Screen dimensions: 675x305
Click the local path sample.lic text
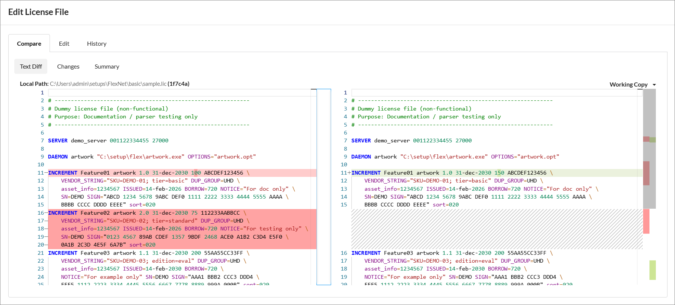click(108, 84)
